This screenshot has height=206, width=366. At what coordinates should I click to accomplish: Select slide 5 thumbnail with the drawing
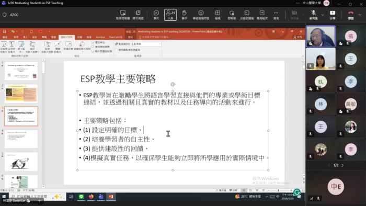click(21, 162)
